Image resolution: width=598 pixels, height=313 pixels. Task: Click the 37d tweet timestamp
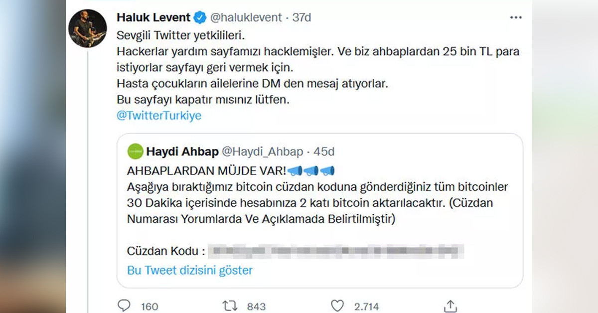click(x=301, y=17)
